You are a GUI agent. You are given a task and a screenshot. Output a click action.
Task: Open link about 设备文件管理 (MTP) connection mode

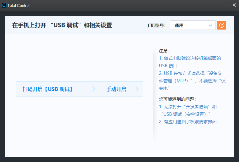click(x=192, y=81)
